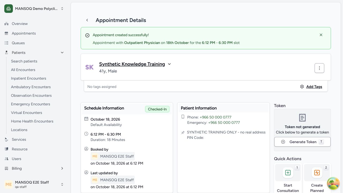Viewport: 343px width, 193px height.
Task: Click the gear icon beside Add Tags
Action: point(302,87)
